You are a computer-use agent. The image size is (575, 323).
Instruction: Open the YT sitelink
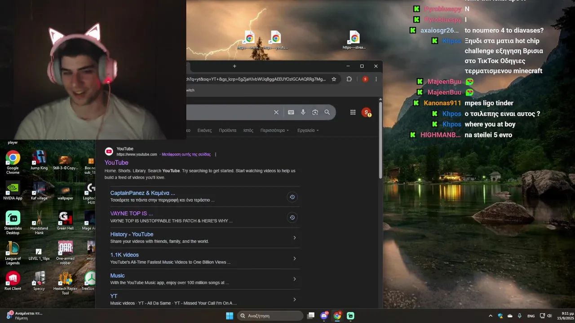click(x=114, y=296)
